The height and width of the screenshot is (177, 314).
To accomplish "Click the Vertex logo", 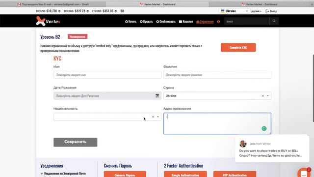I will click(x=48, y=21).
